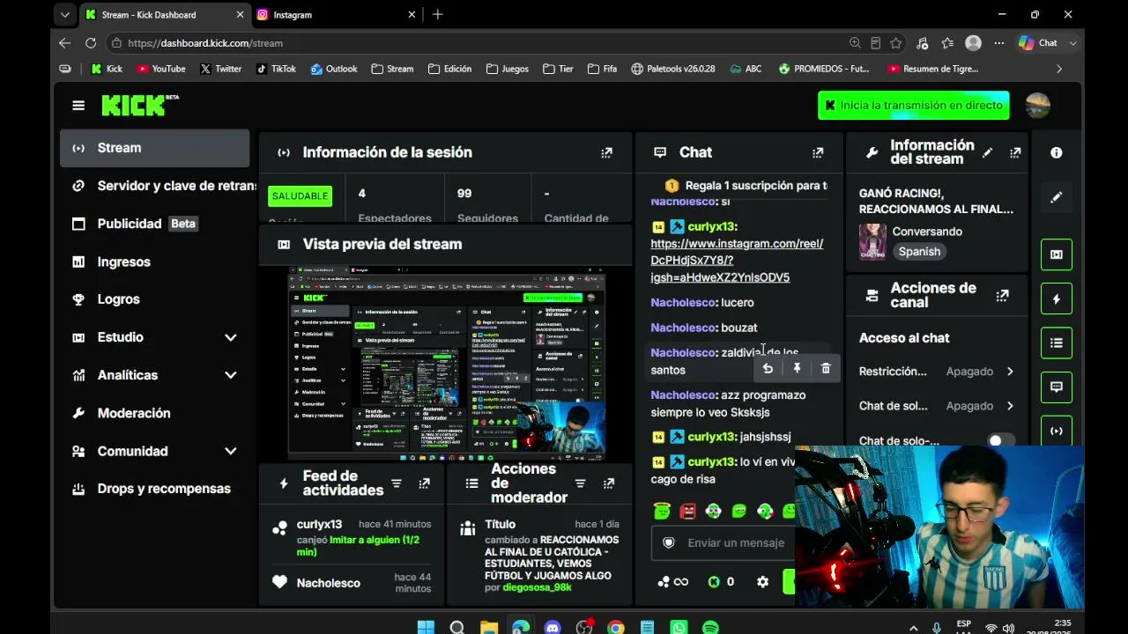
Task: Open the Copilot Chat dropdown arrow
Action: tap(1072, 43)
